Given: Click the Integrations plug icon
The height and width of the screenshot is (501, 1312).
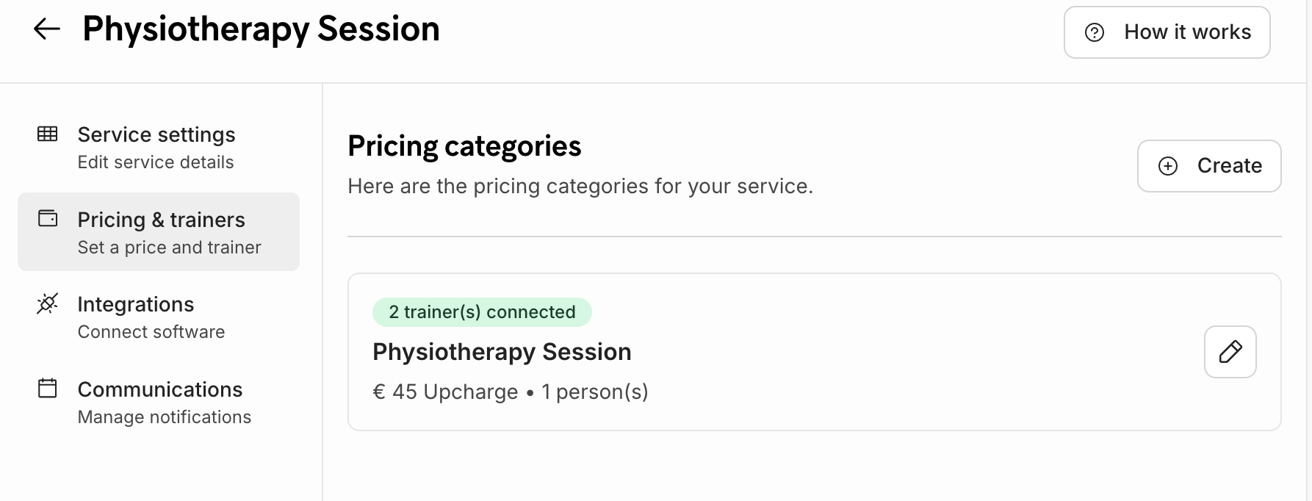Looking at the screenshot, I should [48, 303].
